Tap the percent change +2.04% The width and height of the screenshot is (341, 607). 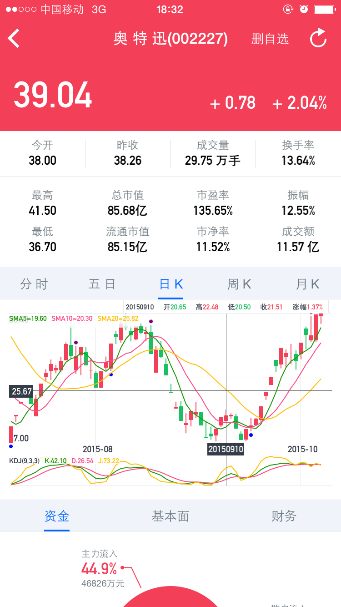[x=299, y=103]
